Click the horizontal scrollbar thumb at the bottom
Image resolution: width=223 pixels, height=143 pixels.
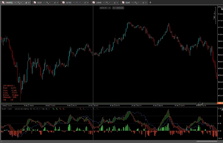(207, 142)
